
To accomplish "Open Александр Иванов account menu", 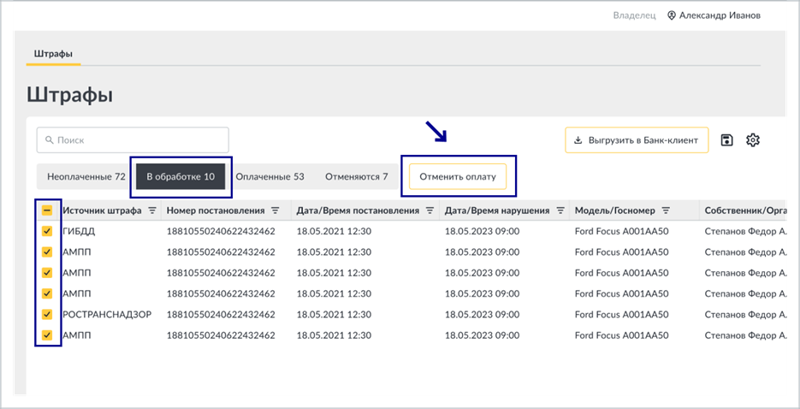I will 714,15.
